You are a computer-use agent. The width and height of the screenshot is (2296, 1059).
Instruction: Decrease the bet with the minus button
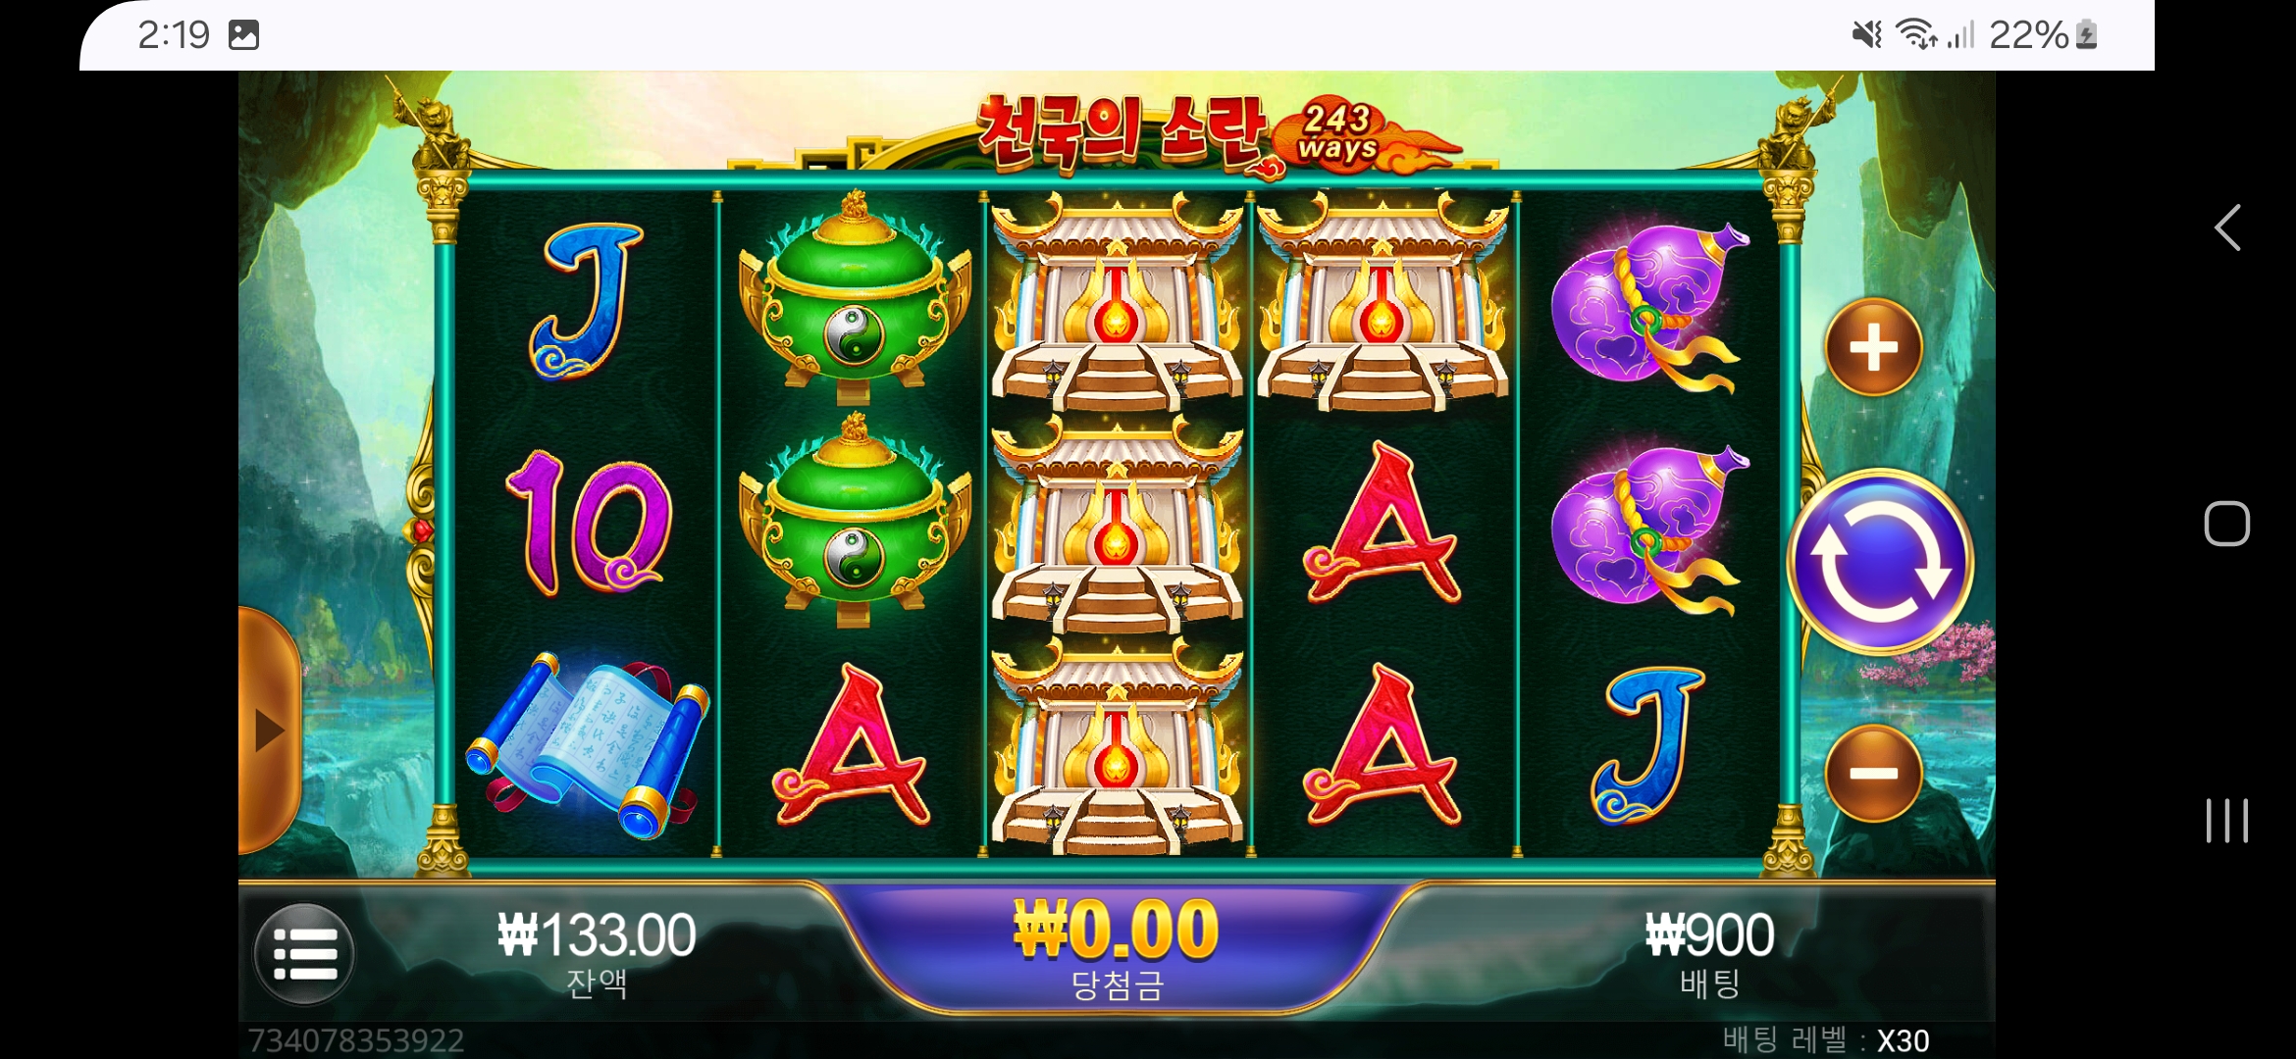(x=1874, y=774)
